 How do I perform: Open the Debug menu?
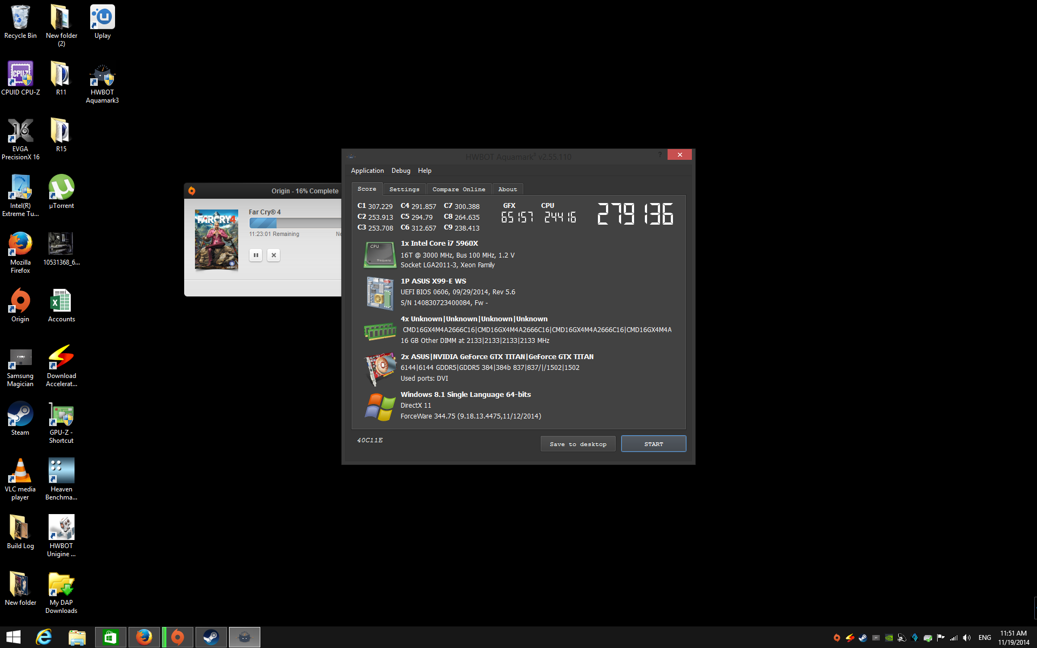click(401, 171)
